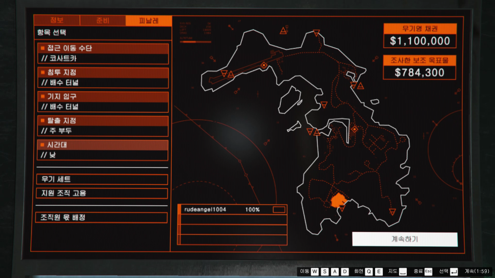
Task: Click the D key hint icon
Action: tap(345, 271)
